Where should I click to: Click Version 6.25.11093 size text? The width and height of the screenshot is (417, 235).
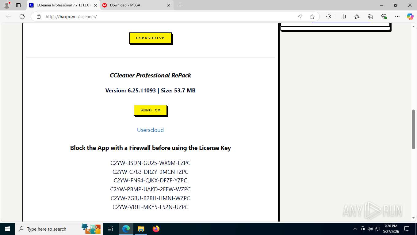click(x=150, y=91)
